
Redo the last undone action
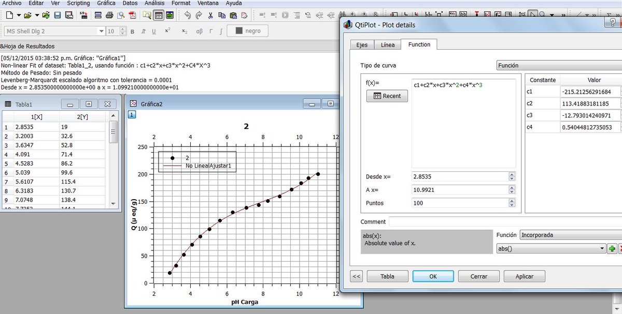click(199, 15)
